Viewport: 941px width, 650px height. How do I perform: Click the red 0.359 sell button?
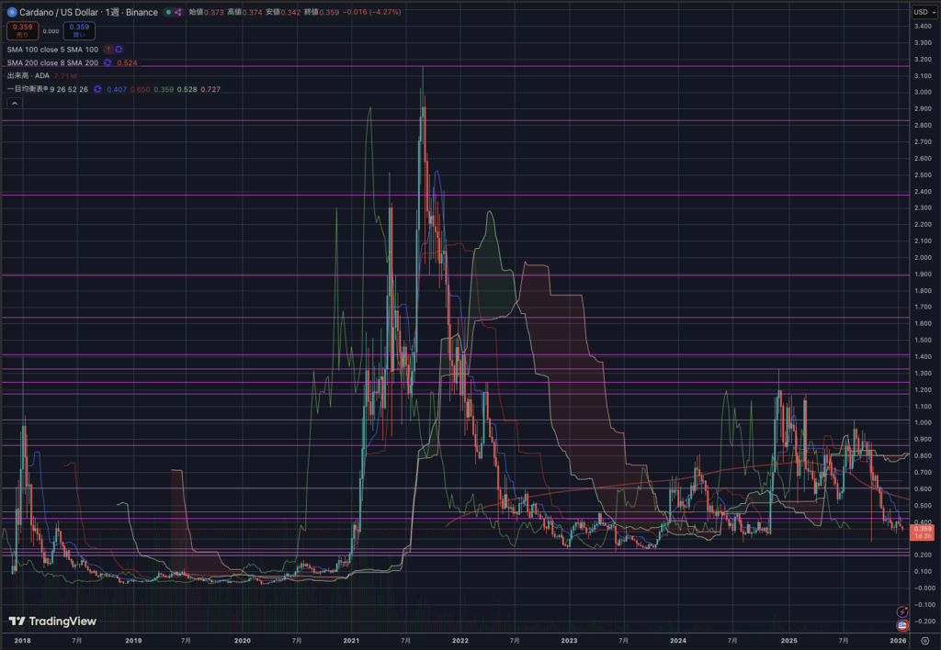(x=22, y=30)
